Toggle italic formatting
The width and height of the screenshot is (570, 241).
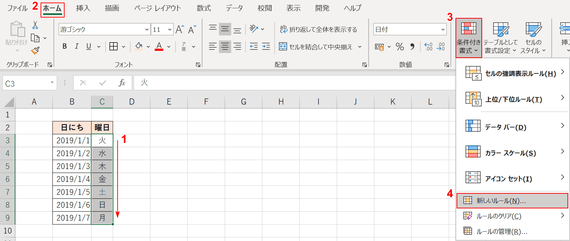76,46
